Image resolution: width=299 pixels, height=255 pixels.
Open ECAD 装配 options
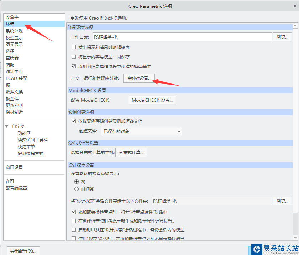tap(16, 78)
